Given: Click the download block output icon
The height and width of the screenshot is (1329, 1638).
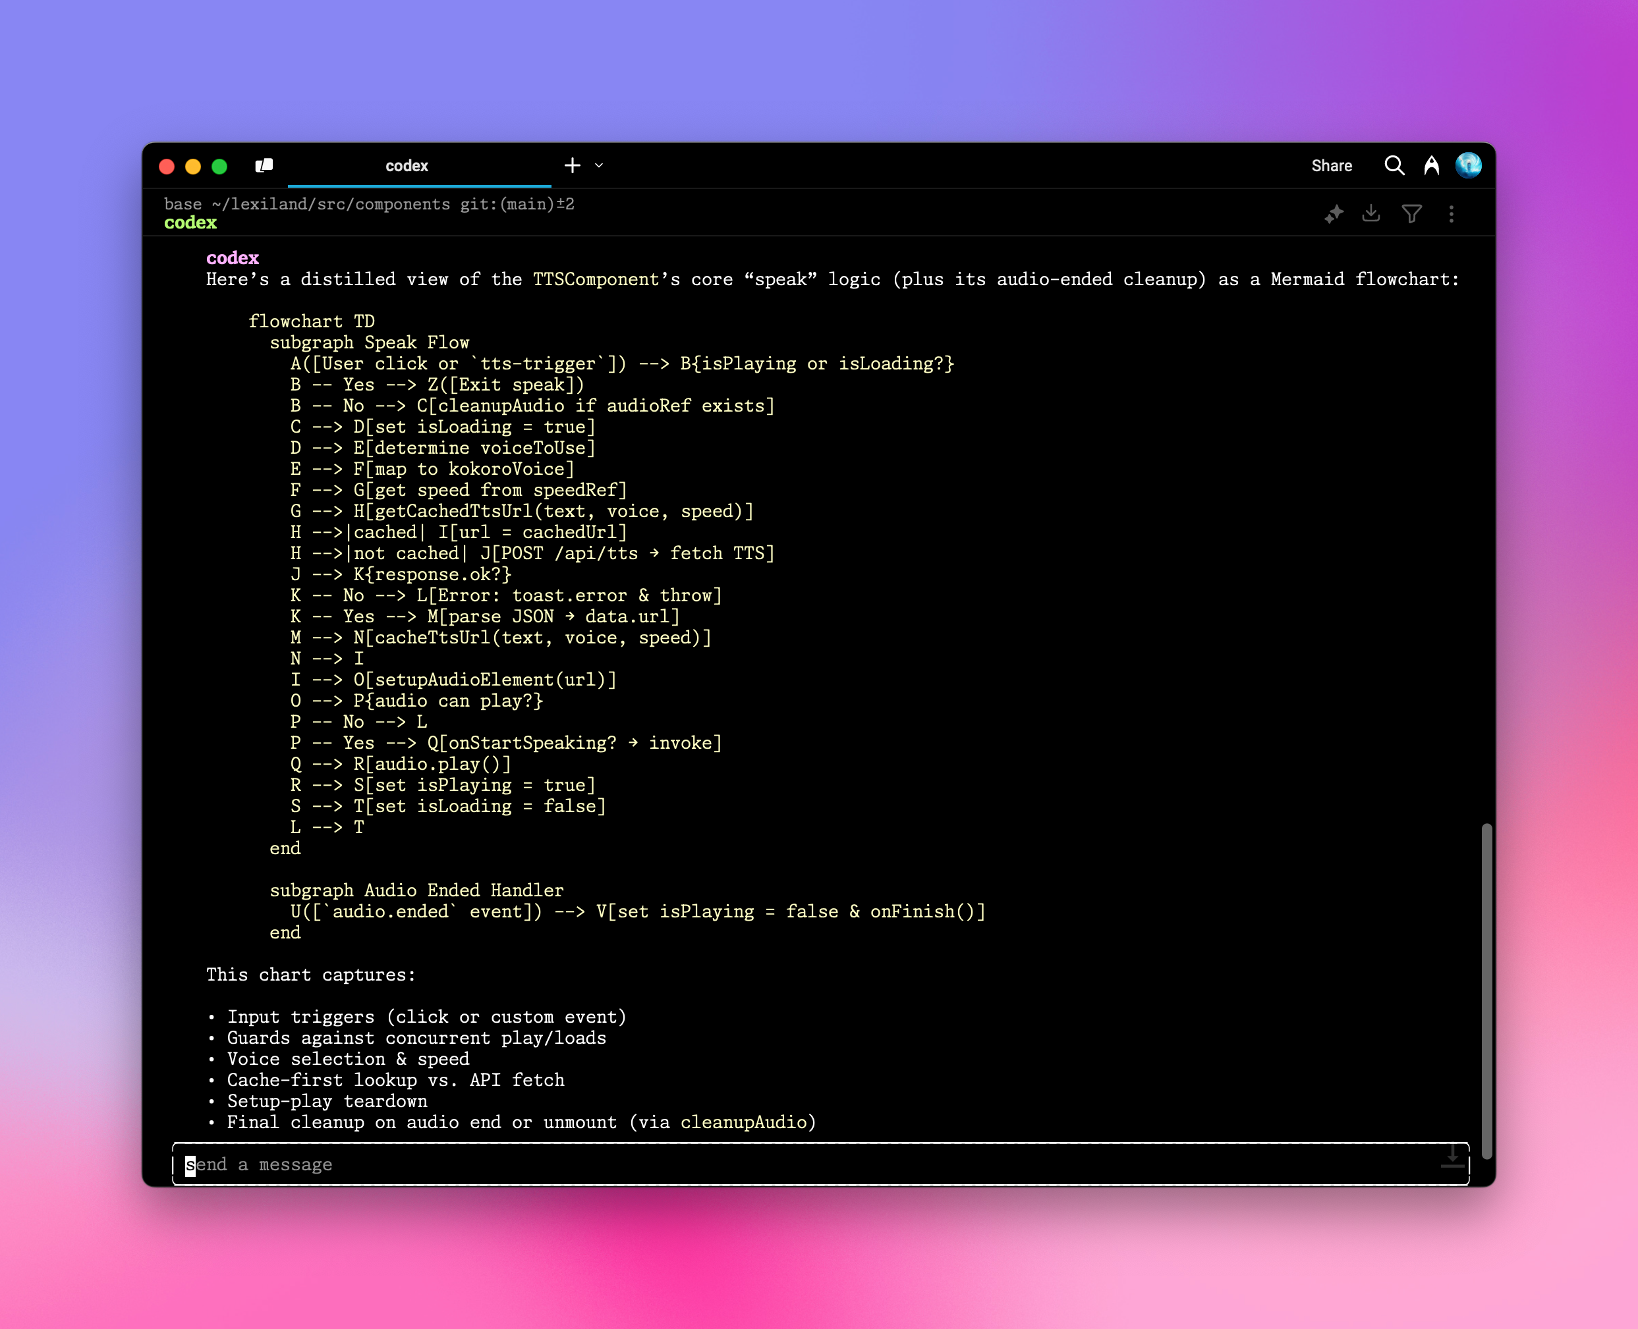Looking at the screenshot, I should [x=1370, y=213].
